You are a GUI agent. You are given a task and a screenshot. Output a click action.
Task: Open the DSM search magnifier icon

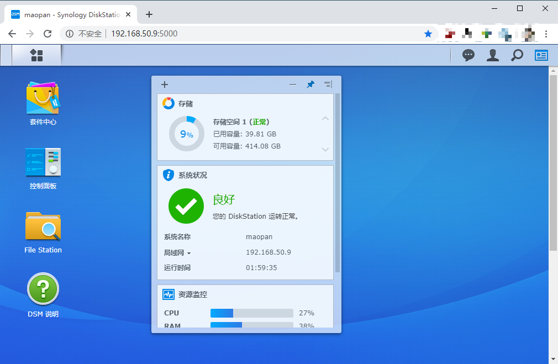517,55
